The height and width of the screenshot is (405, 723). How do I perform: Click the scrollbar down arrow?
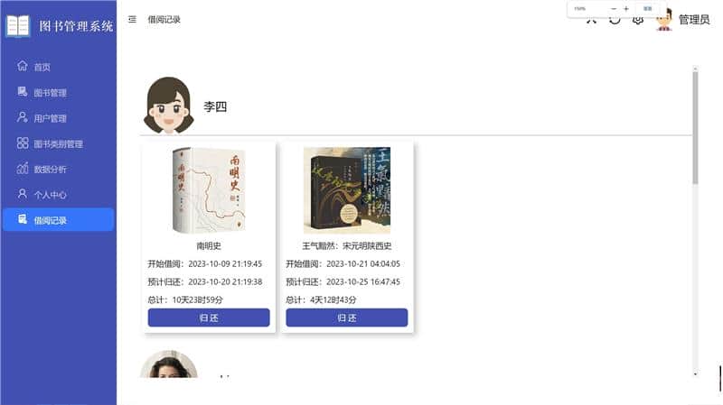click(695, 374)
